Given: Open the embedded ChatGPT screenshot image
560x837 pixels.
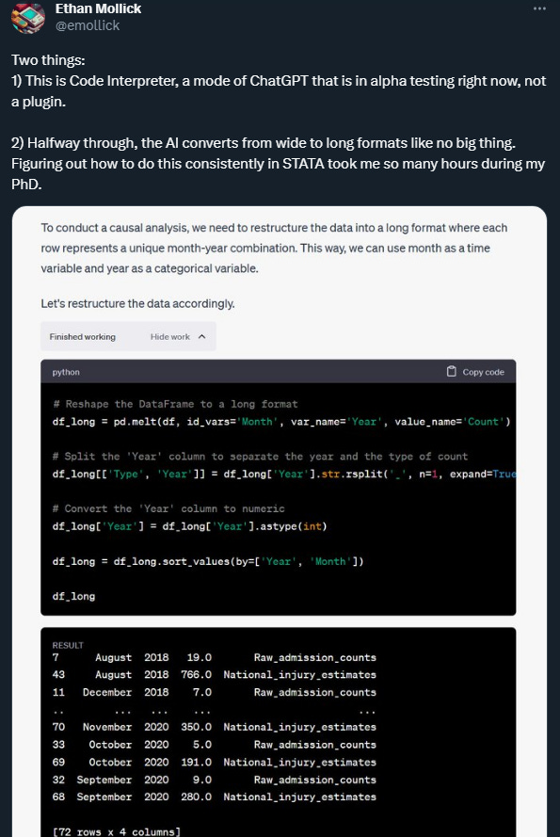Looking at the screenshot, I should (280, 522).
